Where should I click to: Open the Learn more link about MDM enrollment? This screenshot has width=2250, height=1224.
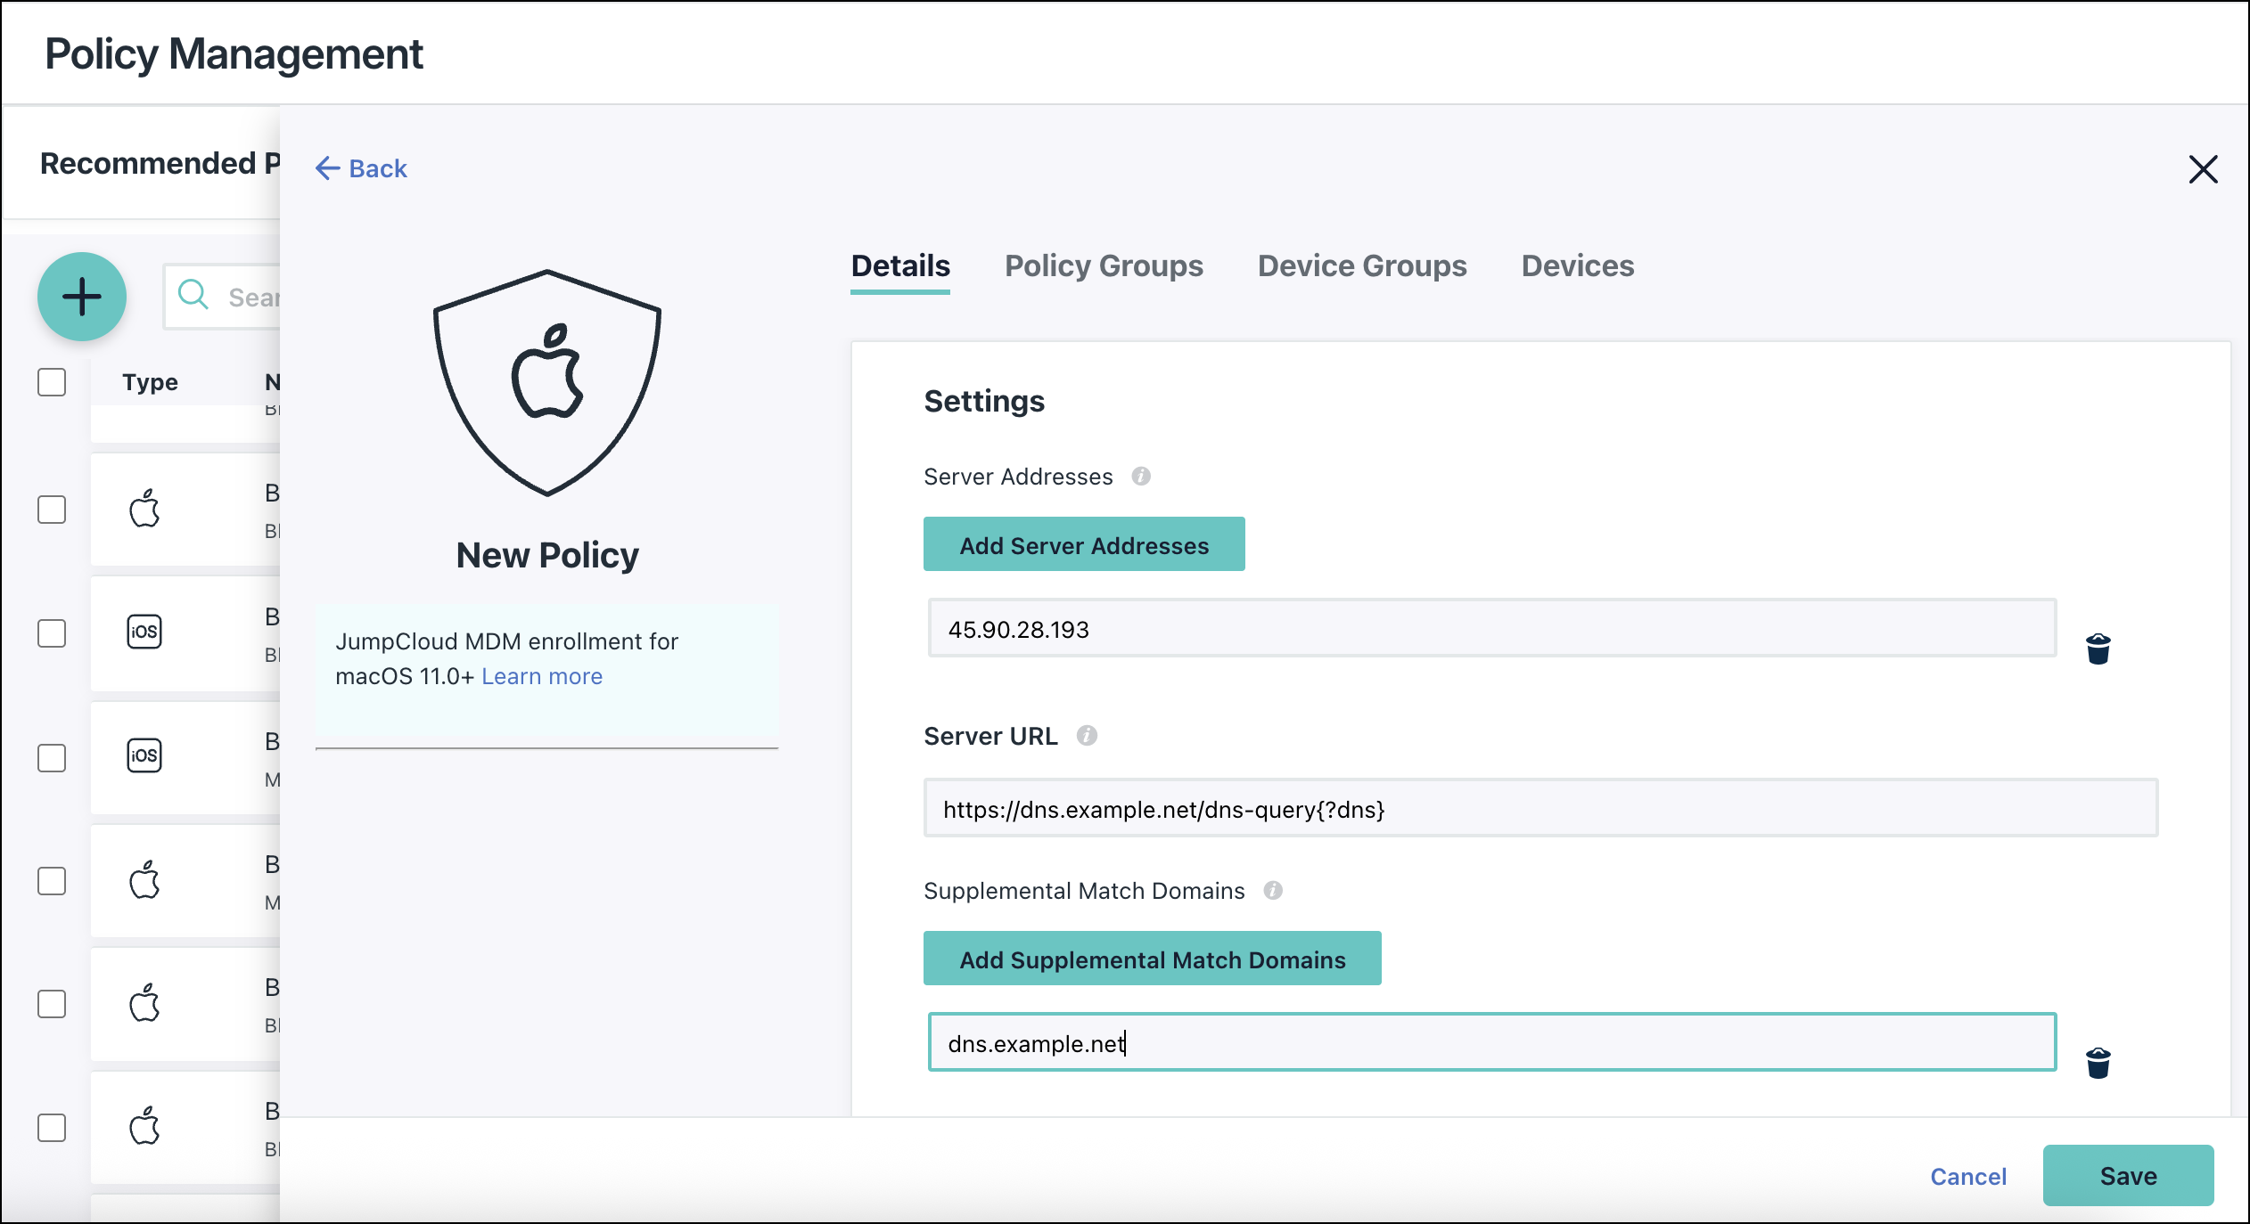point(541,676)
